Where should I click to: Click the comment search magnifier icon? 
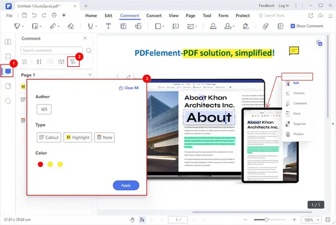click(89, 51)
